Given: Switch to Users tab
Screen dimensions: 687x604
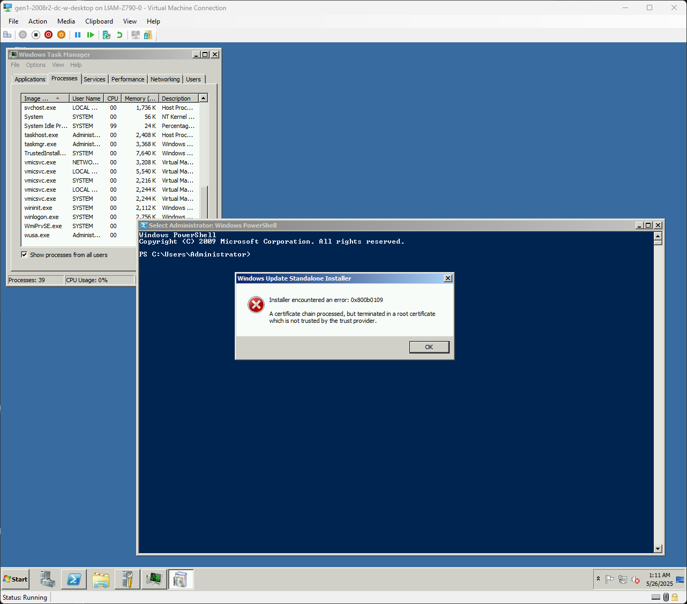Looking at the screenshot, I should [193, 79].
